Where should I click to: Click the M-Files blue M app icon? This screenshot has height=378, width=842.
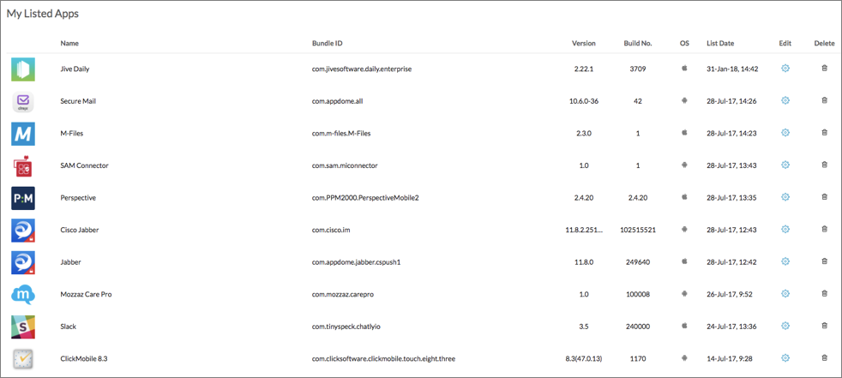(x=23, y=134)
